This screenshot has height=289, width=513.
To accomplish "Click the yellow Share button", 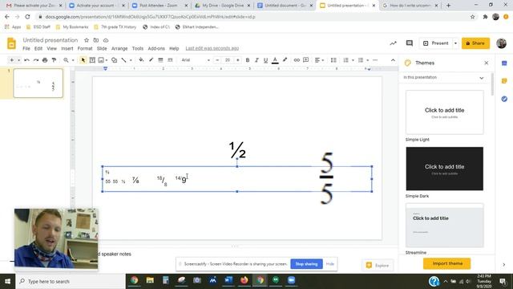I will [475, 43].
